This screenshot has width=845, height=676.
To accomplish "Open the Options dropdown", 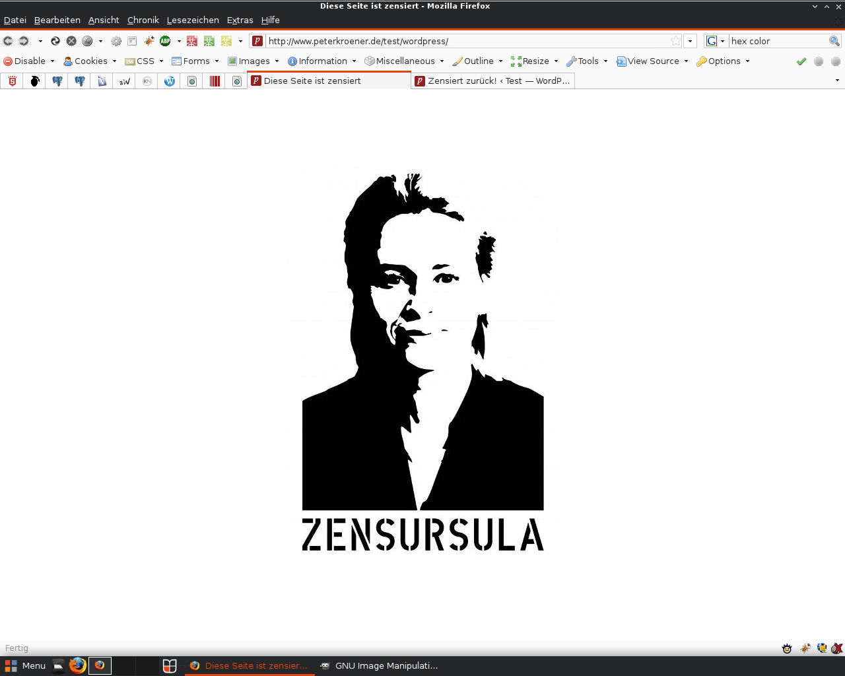I will tap(724, 61).
